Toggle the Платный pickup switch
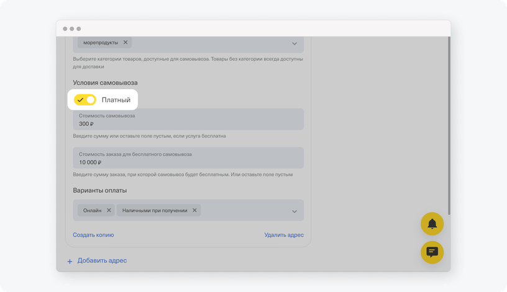Screen dimensions: 507x292 tap(85, 100)
